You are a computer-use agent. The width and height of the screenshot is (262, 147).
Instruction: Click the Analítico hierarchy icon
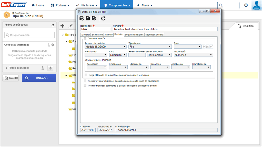click(x=240, y=26)
